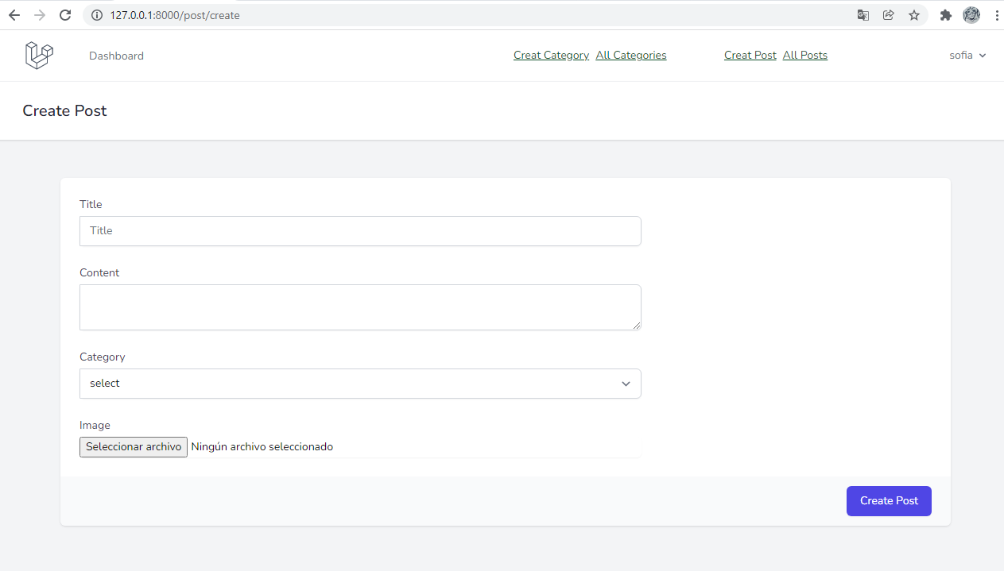Click the browser back arrow
Image resolution: width=1004 pixels, height=571 pixels.
coord(14,15)
